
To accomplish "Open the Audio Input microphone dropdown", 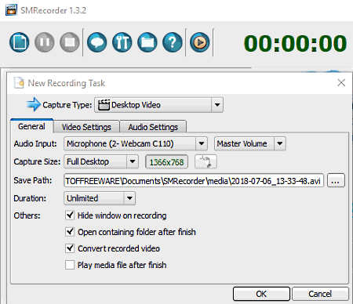I will 136,143.
